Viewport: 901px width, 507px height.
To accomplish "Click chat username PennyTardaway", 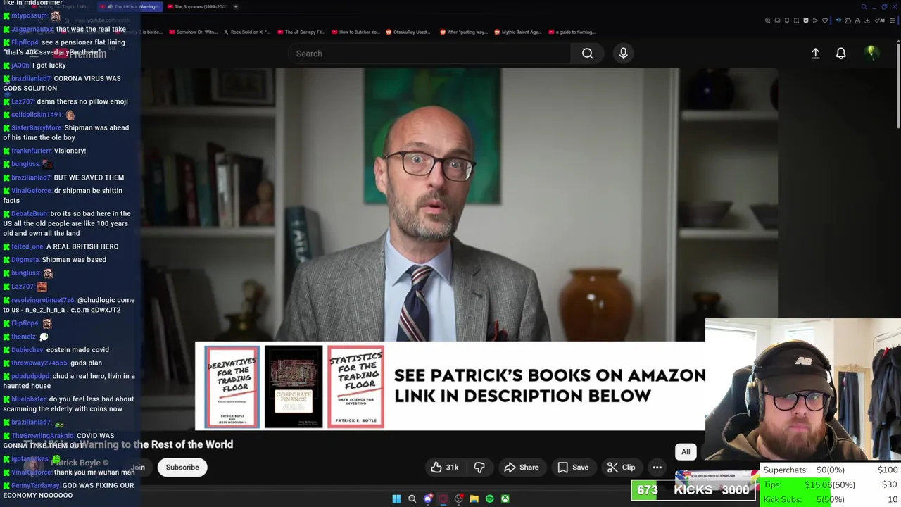I will [x=35, y=485].
